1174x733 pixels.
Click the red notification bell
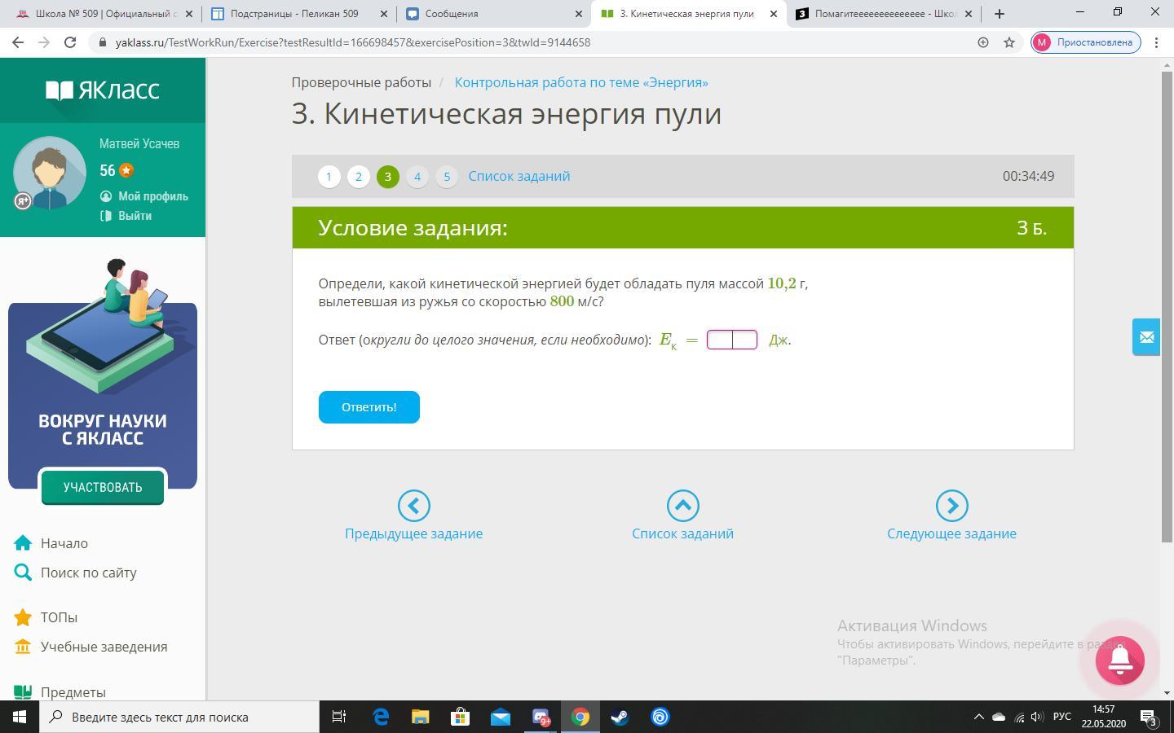pyautogui.click(x=1120, y=661)
